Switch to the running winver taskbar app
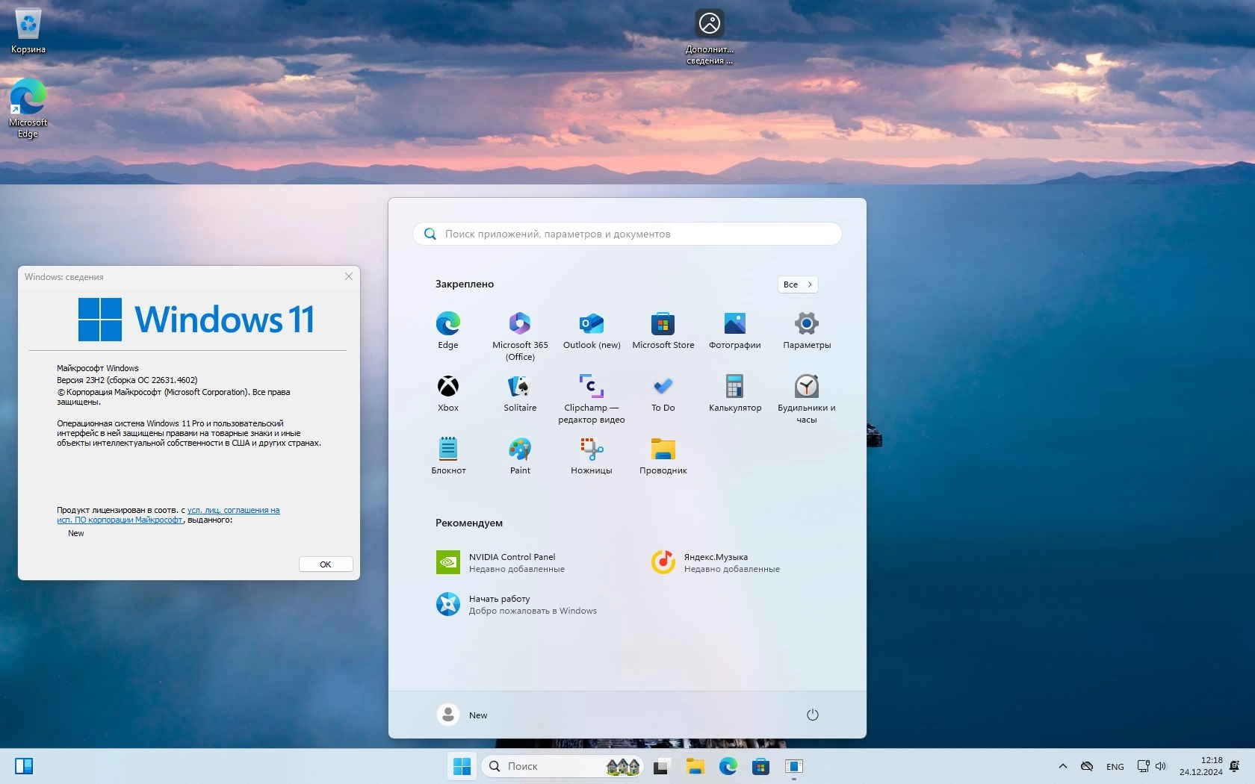 [794, 766]
